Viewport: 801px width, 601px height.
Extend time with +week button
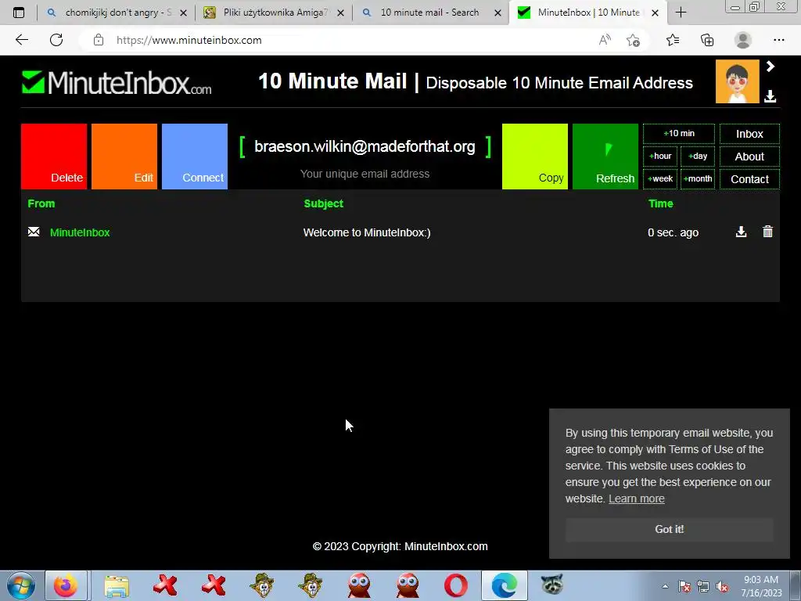(660, 179)
